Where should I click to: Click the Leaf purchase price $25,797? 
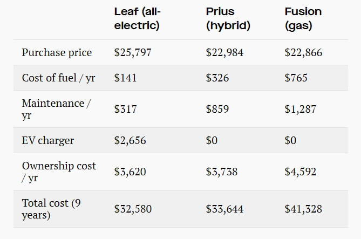133,52
